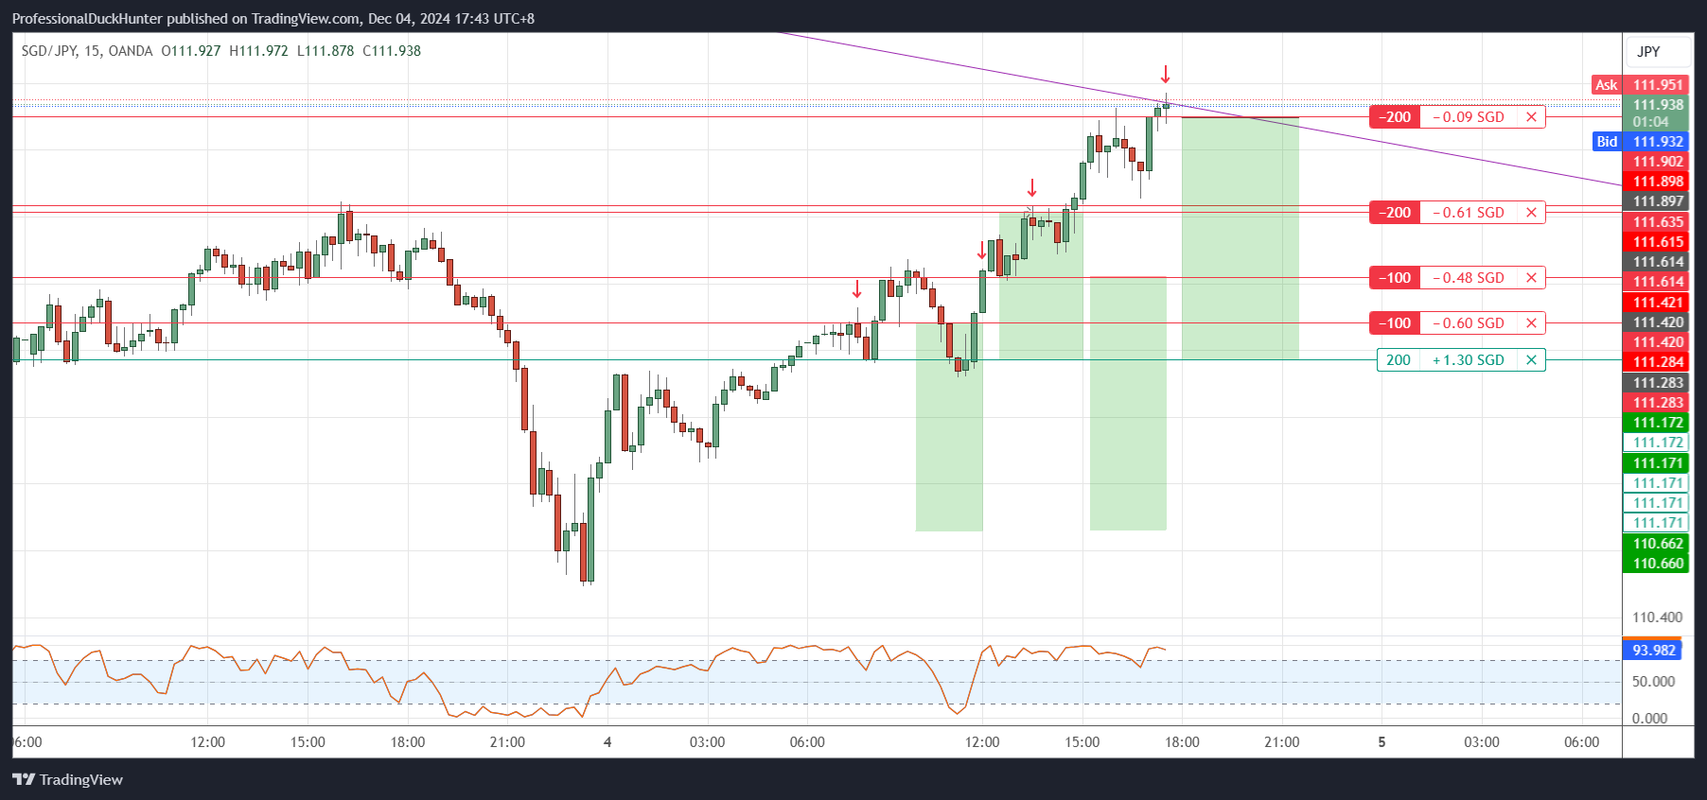Click the day 4 marker on time axis
The height and width of the screenshot is (800, 1707).
607,742
